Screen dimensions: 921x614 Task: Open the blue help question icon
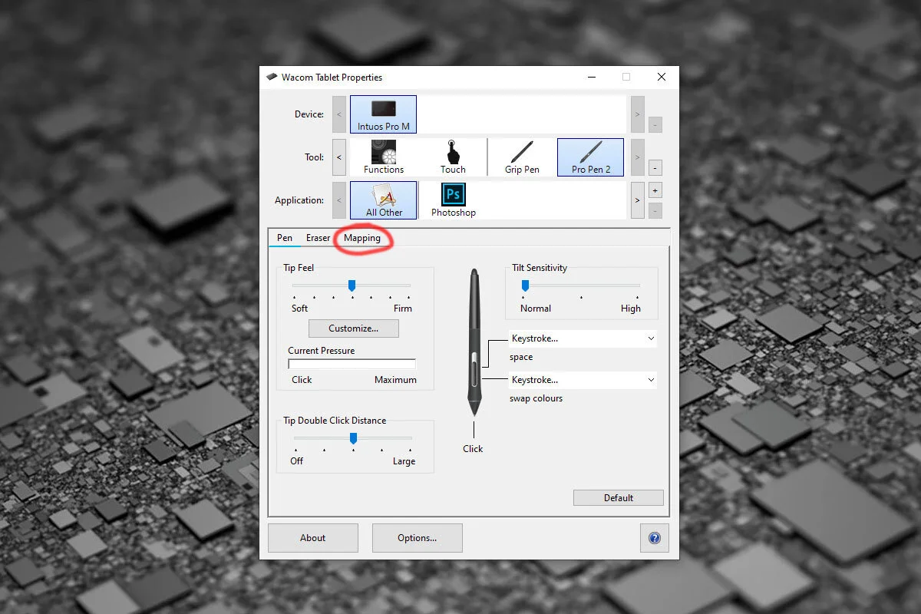(x=655, y=538)
